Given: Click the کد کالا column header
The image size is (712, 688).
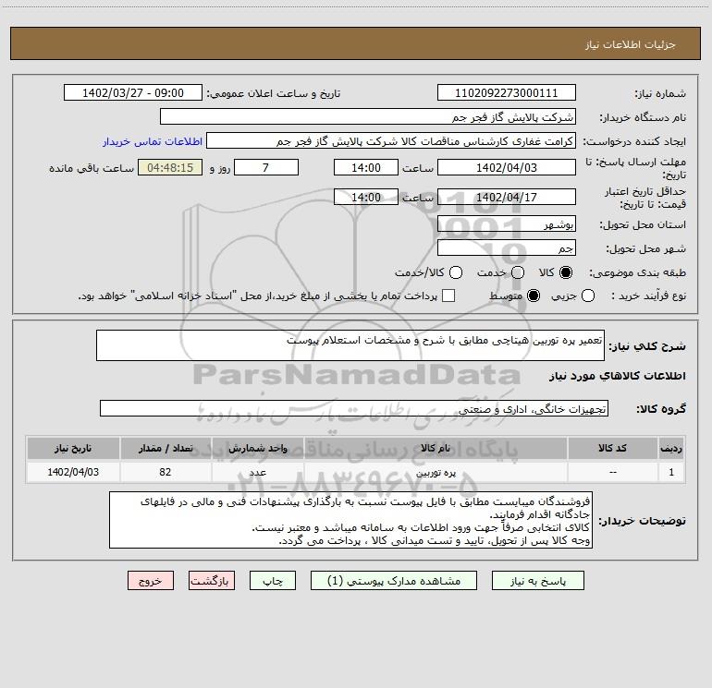Looking at the screenshot, I should tap(612, 449).
